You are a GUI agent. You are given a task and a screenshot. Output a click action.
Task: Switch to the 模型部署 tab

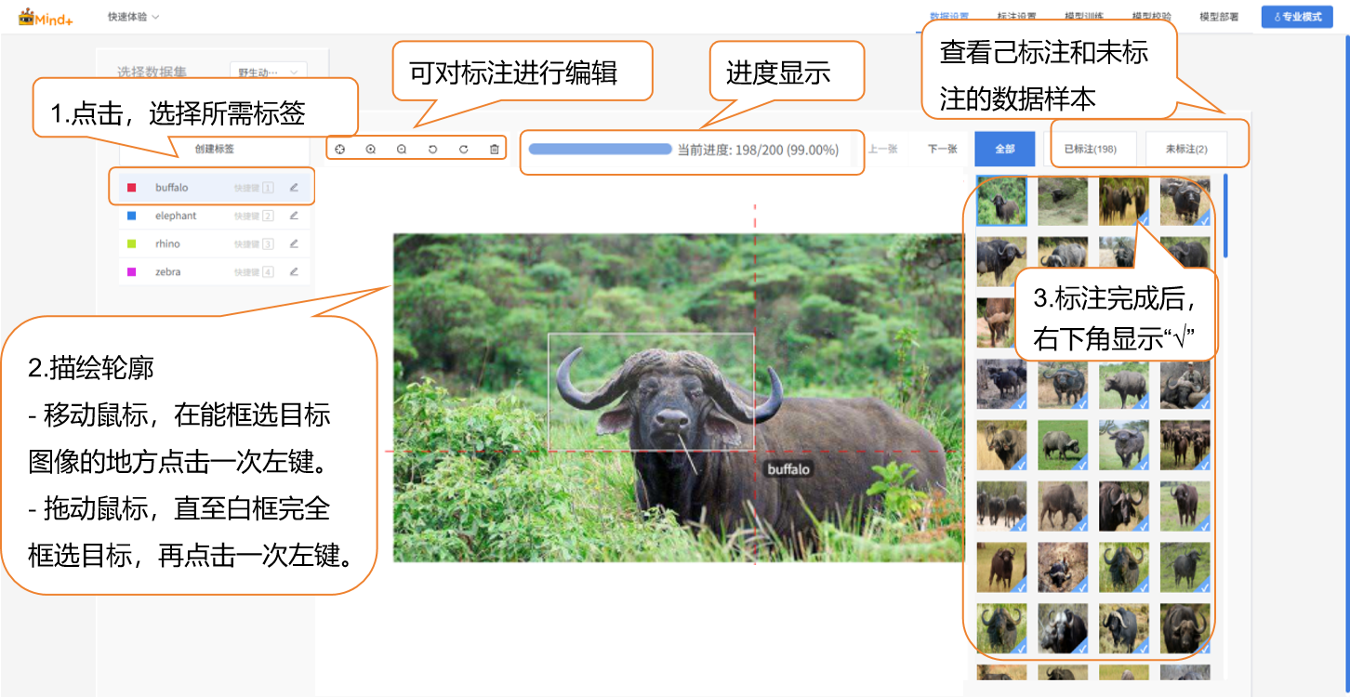pyautogui.click(x=1218, y=17)
